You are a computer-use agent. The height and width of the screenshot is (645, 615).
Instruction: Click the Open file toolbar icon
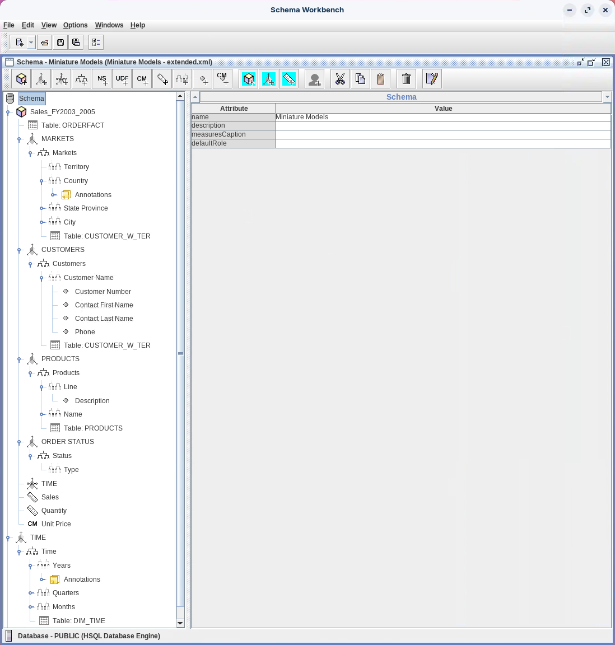[45, 43]
